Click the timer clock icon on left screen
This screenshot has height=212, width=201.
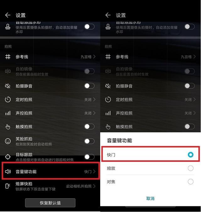[8, 99]
